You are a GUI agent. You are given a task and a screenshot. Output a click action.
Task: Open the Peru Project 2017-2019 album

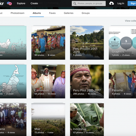tap(87, 43)
